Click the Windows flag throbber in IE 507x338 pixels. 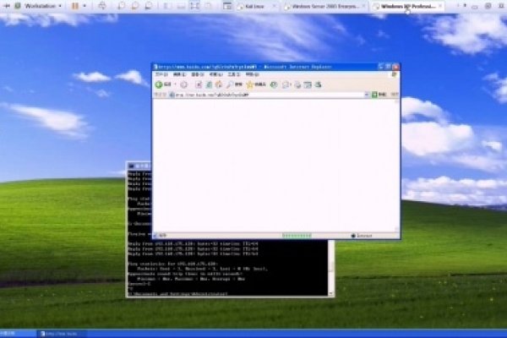[x=394, y=74]
